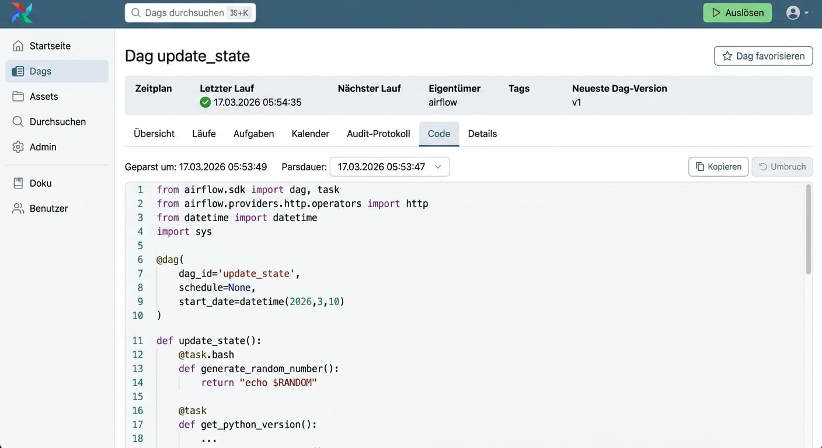Screen dimensions: 822x448
Task: Focus the Dags durchsuchen search field
Action: pos(190,13)
